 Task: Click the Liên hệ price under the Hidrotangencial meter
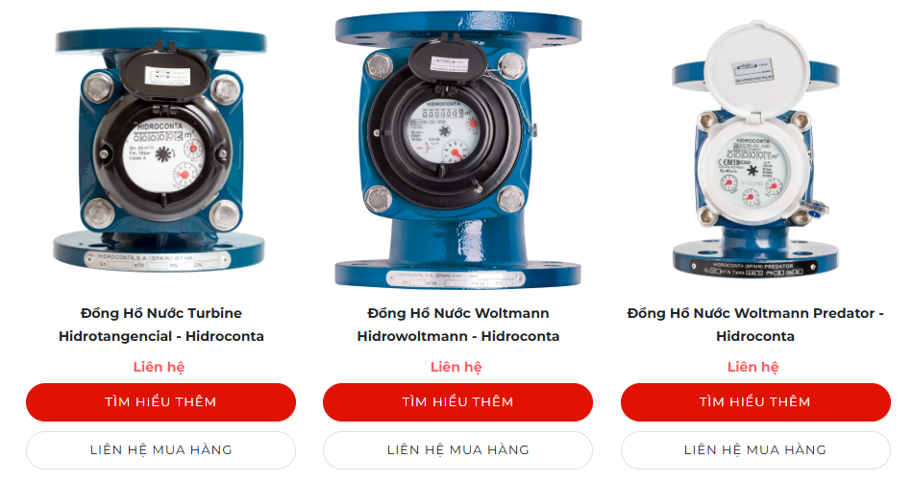(x=159, y=367)
